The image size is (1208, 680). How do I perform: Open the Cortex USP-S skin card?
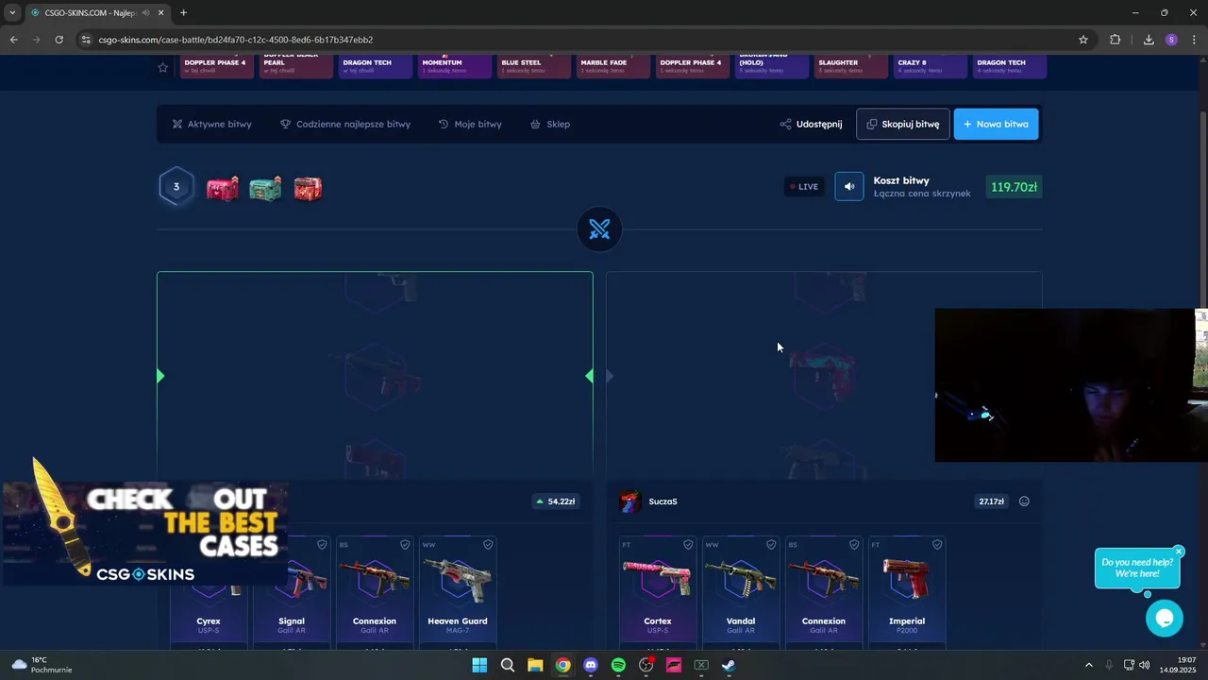(658, 592)
